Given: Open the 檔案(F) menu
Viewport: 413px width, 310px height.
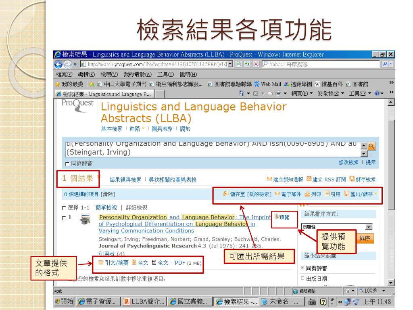Looking at the screenshot, I should [x=64, y=75].
